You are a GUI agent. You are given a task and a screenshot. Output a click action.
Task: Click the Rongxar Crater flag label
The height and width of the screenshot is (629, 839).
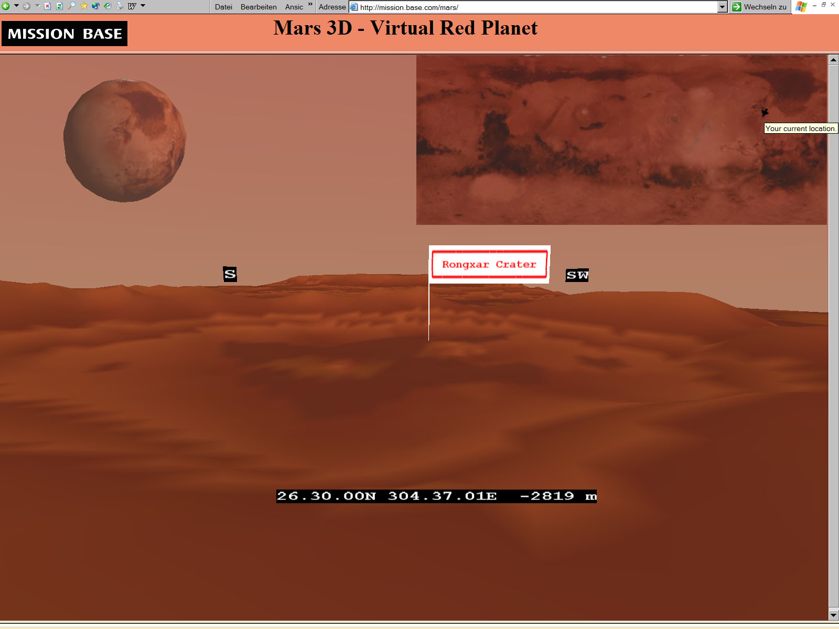coord(489,264)
